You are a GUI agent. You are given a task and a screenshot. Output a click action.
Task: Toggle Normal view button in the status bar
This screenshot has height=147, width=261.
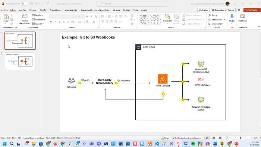point(207,138)
